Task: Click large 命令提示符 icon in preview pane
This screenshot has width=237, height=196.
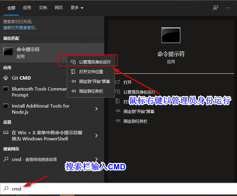Action: pyautogui.click(x=171, y=35)
